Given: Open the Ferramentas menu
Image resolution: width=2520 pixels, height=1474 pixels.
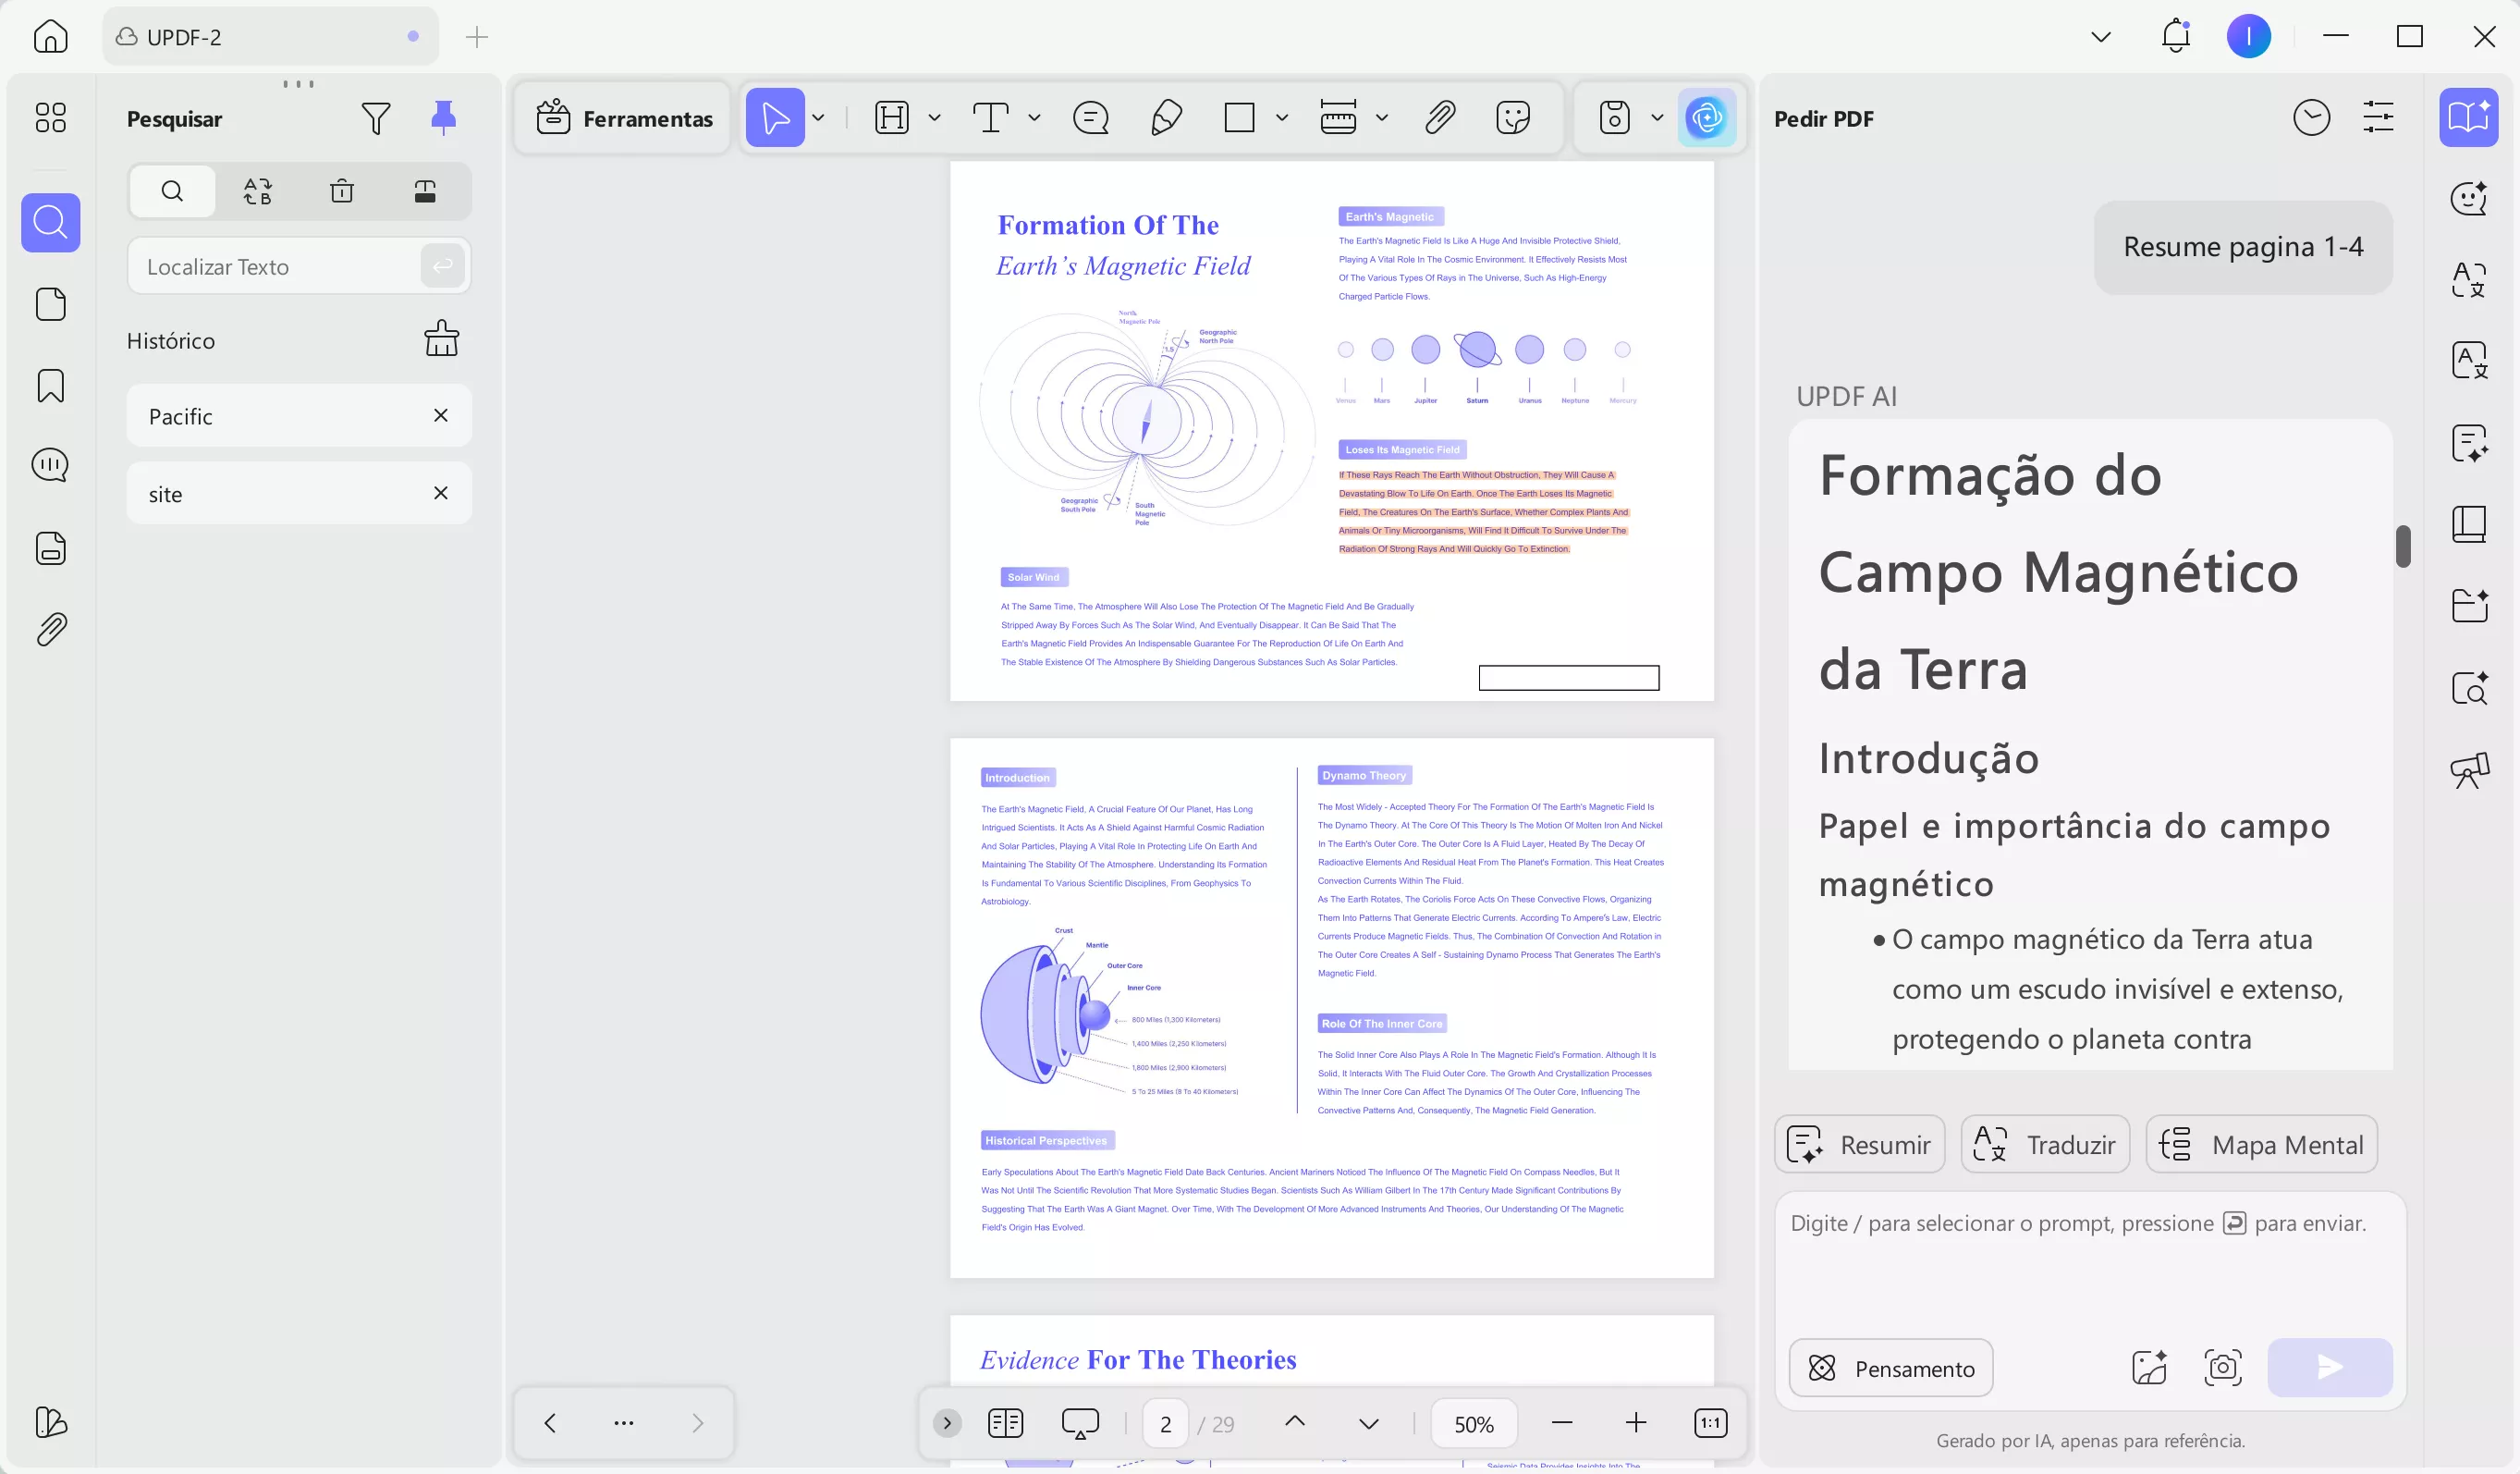Looking at the screenshot, I should pos(622,118).
